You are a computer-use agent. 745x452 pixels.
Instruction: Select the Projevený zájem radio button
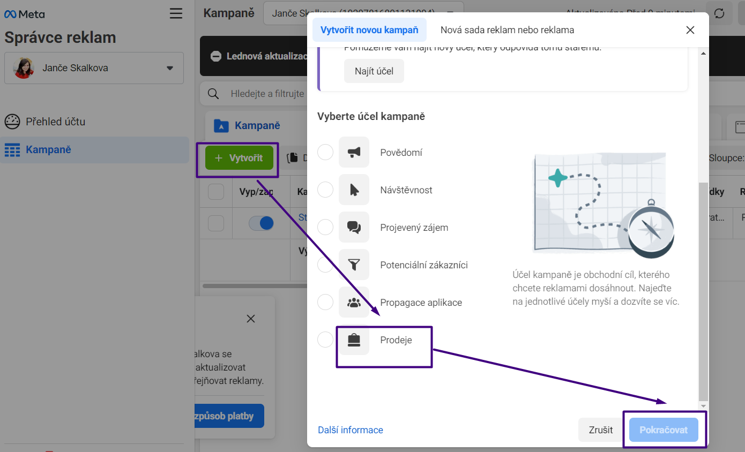point(325,228)
